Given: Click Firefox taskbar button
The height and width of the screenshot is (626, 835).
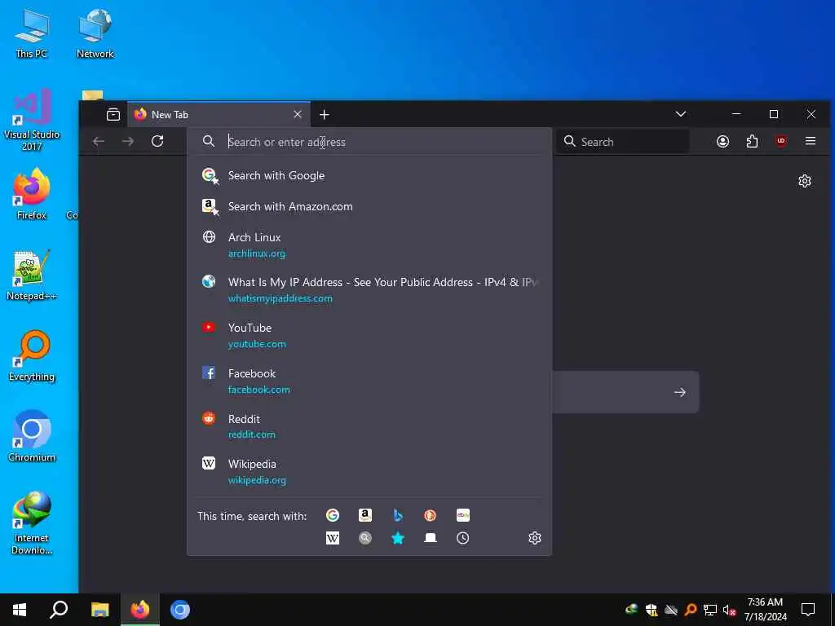Looking at the screenshot, I should coord(140,610).
